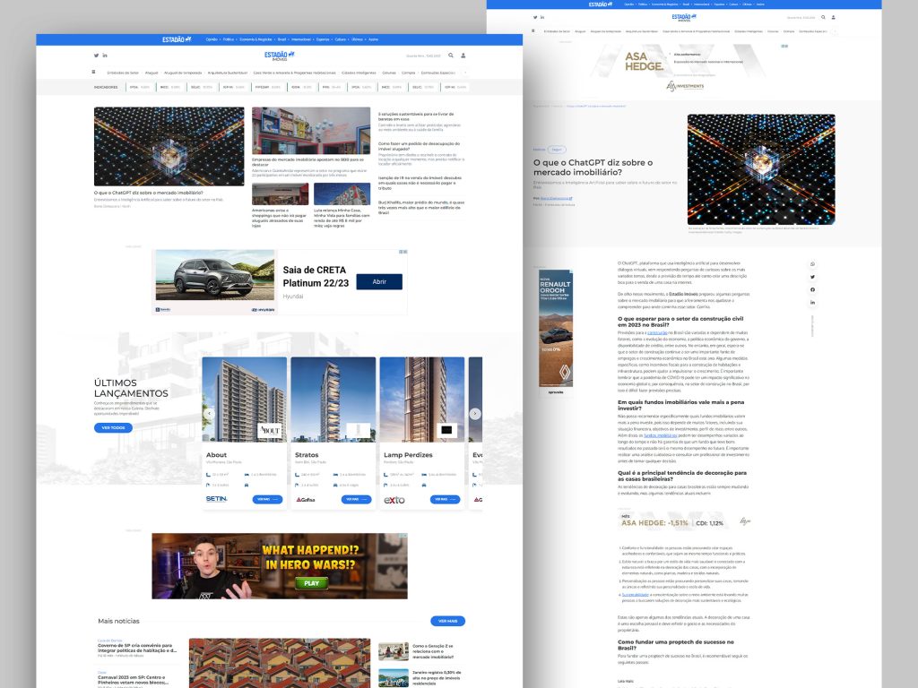Expand the homepage category nav with right chevron

(x=465, y=73)
